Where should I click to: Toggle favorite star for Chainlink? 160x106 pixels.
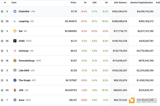coord(2,11)
